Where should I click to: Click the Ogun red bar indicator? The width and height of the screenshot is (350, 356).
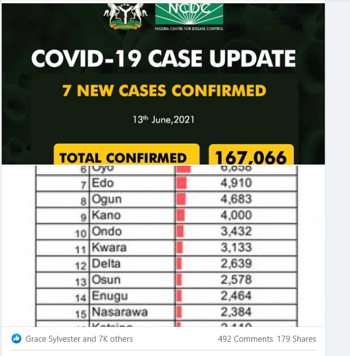(x=181, y=199)
